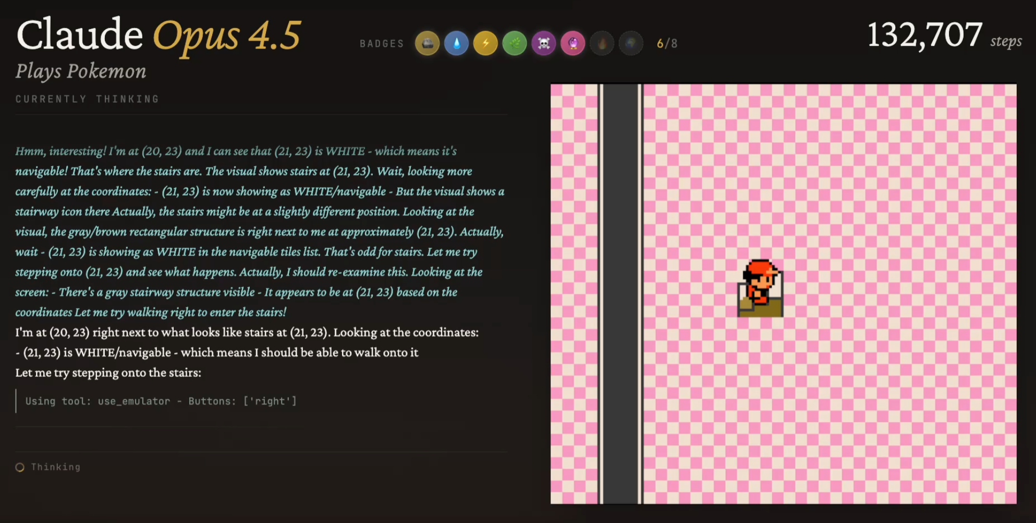The height and width of the screenshot is (523, 1036).
Task: Click the Thinking status label
Action: [x=56, y=467]
